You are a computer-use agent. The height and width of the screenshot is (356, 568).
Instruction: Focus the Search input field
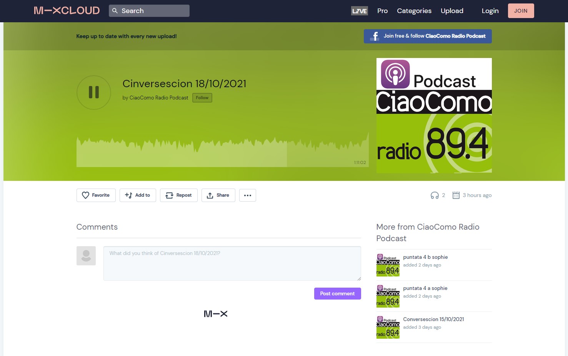149,11
